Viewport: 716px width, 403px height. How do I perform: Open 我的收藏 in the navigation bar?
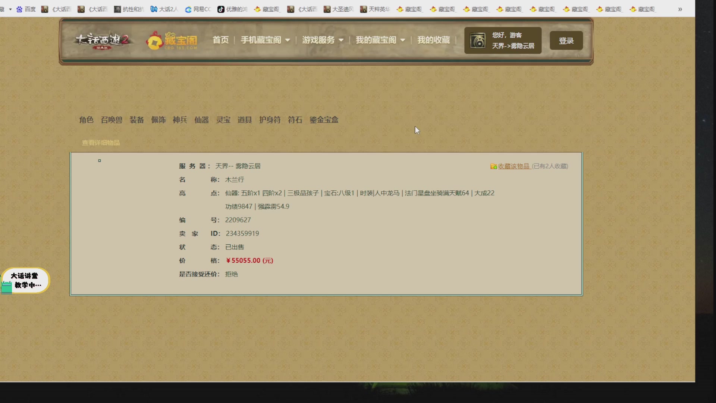click(434, 40)
